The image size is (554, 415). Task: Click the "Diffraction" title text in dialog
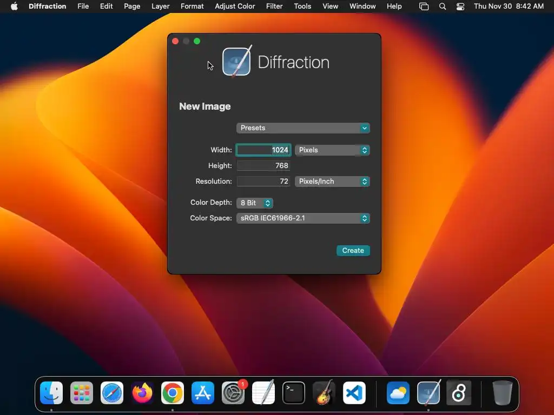coord(294,63)
